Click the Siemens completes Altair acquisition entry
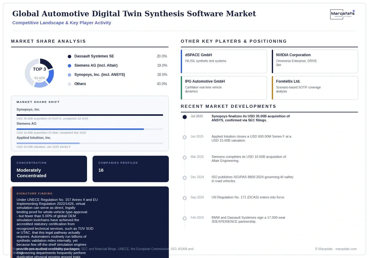This screenshot has width=369, height=258. click(249, 159)
